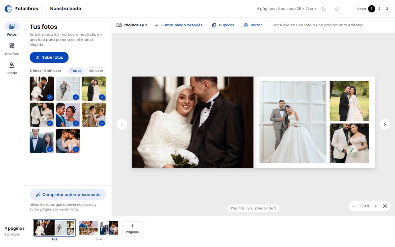395x247 pixels.
Task: Select the gray suit couple photo thumbnail
Action: (x=68, y=89)
